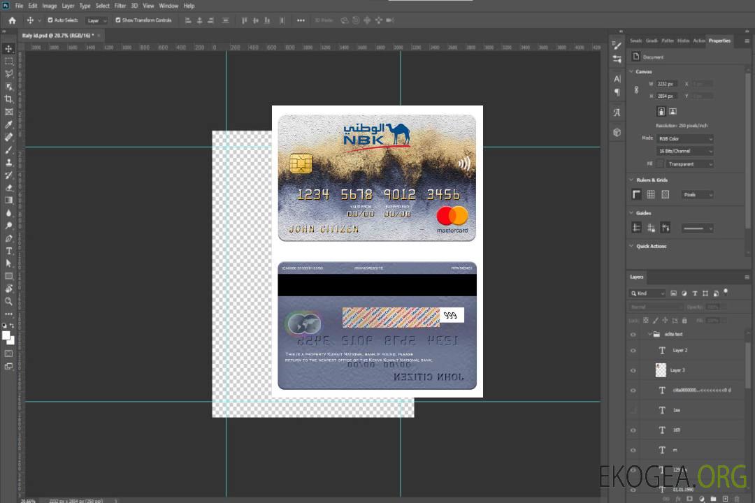Select the Clone Stamp tool
Screen dimensions: 755x503
pos(8,162)
